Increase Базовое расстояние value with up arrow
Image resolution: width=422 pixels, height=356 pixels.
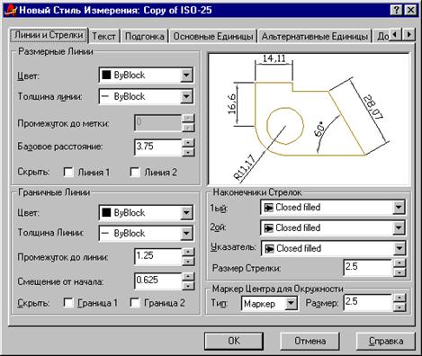(188, 142)
